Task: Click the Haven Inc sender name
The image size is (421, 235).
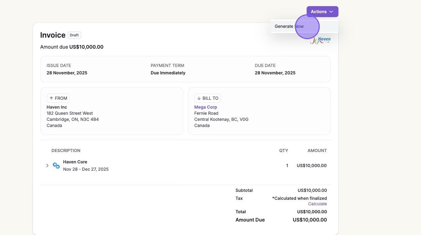Action: (57, 107)
